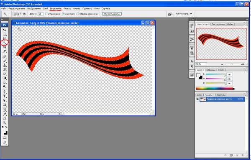The height and width of the screenshot is (160, 251).
Task: Select the Crop tool
Action: pyautogui.click(x=5, y=47)
